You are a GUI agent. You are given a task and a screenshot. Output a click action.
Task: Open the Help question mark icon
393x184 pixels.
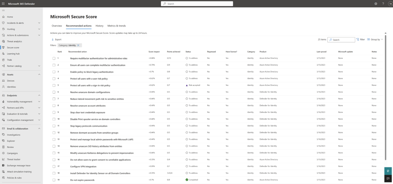[383, 4]
